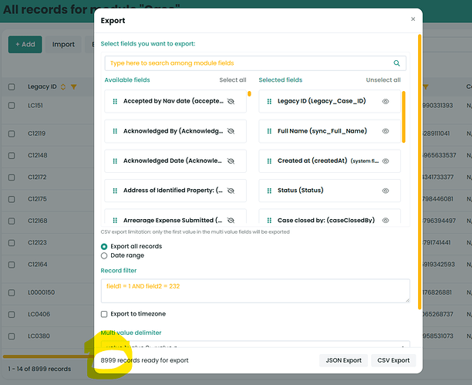This screenshot has height=385, width=472.
Task: Click the + Add button
Action: 25,45
